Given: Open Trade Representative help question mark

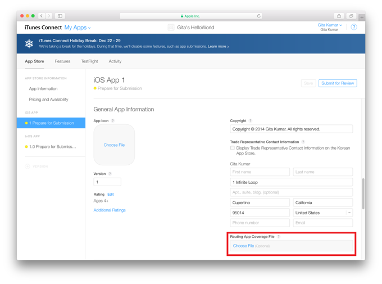Looking at the screenshot, I should tap(303, 142).
